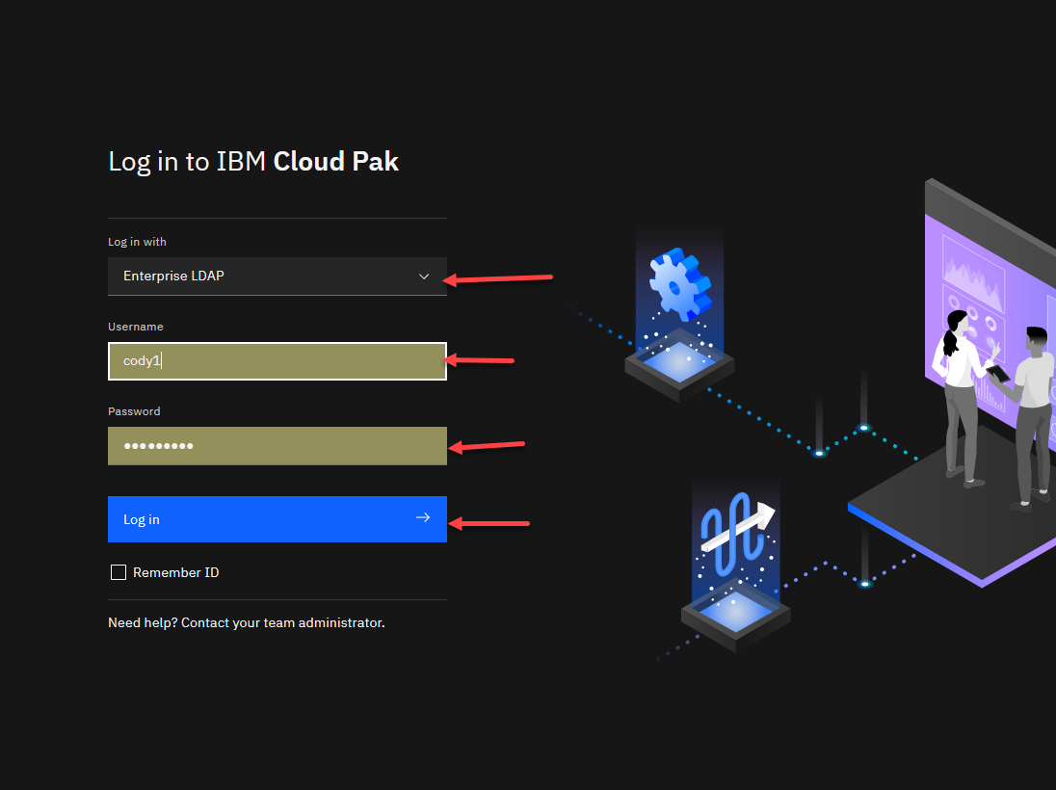Click the glowing platform beneath the wave icon

pos(735,613)
